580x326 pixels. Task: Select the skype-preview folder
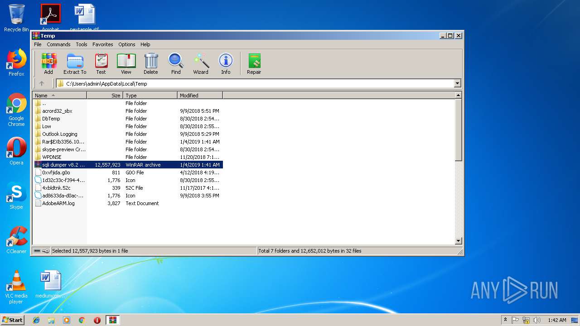(128, 149)
